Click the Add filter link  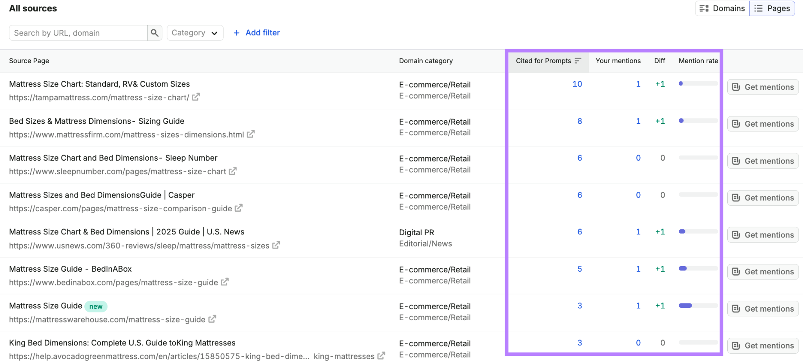[263, 33]
